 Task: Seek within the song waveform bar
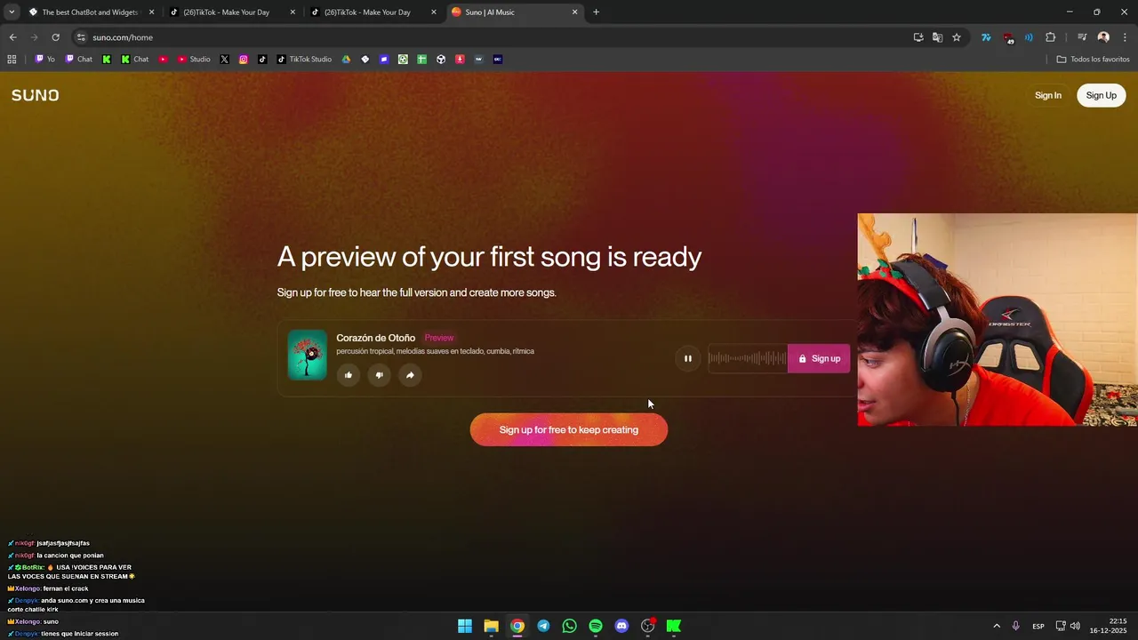coord(747,358)
